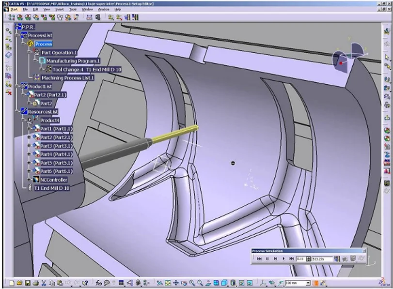Jump to simulation end with the forward button
393x289 pixels.
pos(291,259)
